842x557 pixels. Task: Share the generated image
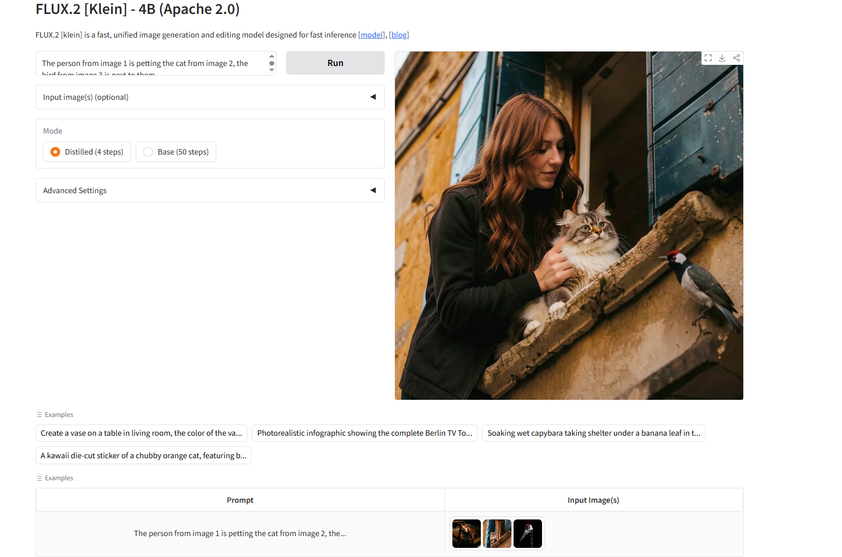736,58
